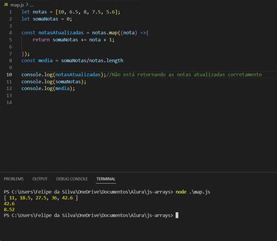Place cursor on the return keyword
The height and width of the screenshot is (241, 277).
(x=41, y=40)
